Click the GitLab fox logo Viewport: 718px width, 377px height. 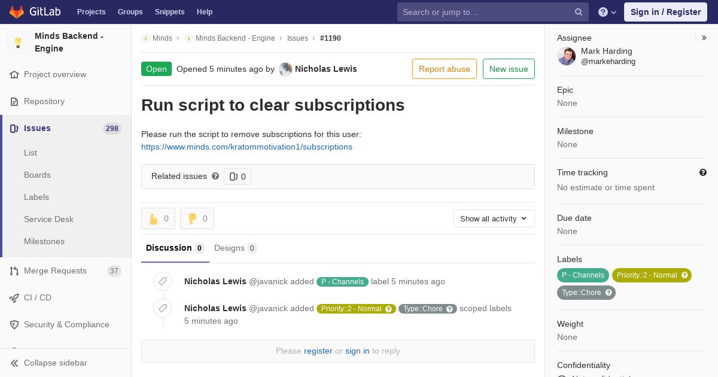click(17, 12)
